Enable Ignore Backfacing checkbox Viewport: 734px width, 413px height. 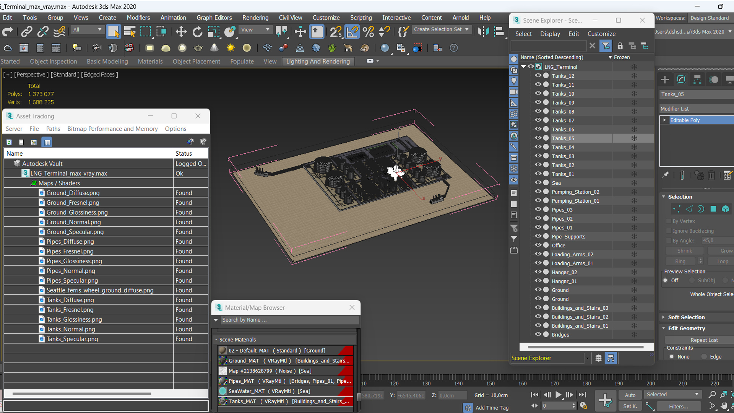click(x=669, y=231)
